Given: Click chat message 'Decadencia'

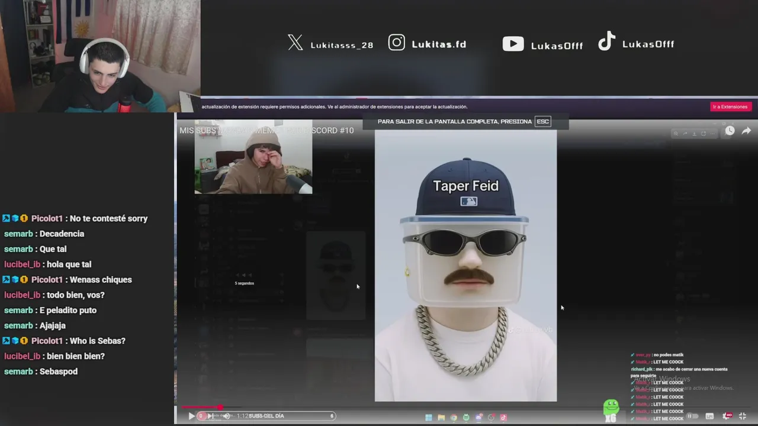Looking at the screenshot, I should coord(62,234).
